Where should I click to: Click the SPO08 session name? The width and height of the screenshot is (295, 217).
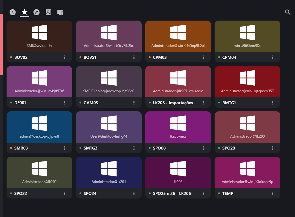(x=159, y=148)
